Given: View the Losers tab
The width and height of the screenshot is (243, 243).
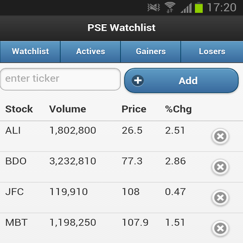Looking at the screenshot, I should [212, 52].
